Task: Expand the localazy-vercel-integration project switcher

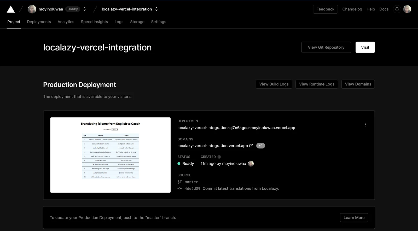Action: (156, 9)
